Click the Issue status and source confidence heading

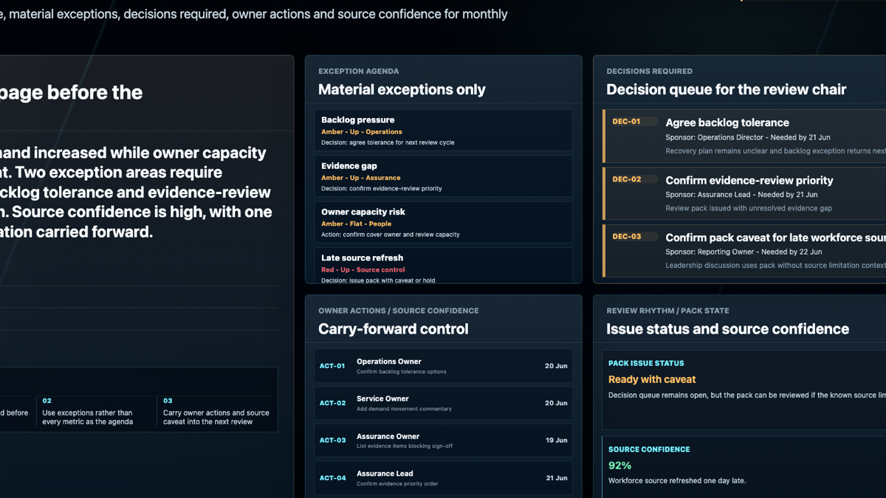(x=728, y=329)
